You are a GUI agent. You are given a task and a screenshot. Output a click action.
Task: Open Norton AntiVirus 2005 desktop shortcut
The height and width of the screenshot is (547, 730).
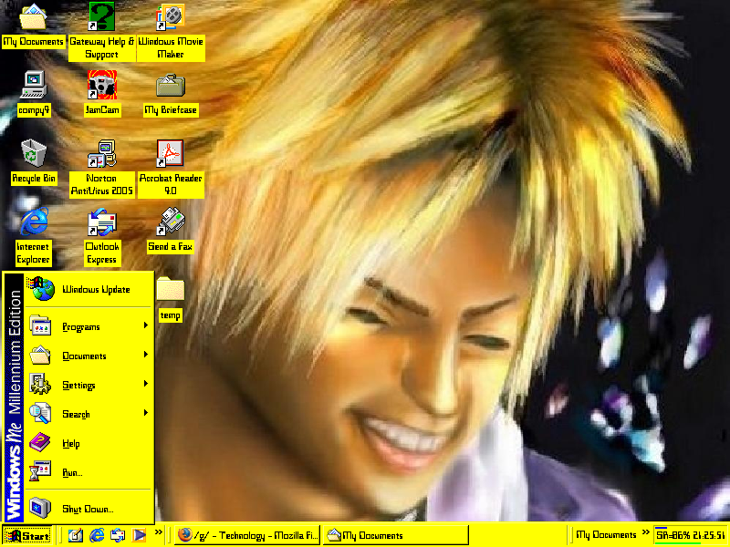[x=102, y=153]
